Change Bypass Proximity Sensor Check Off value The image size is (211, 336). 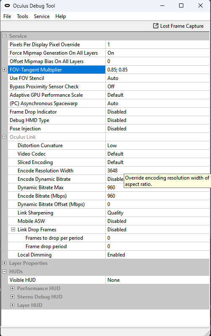(157, 87)
